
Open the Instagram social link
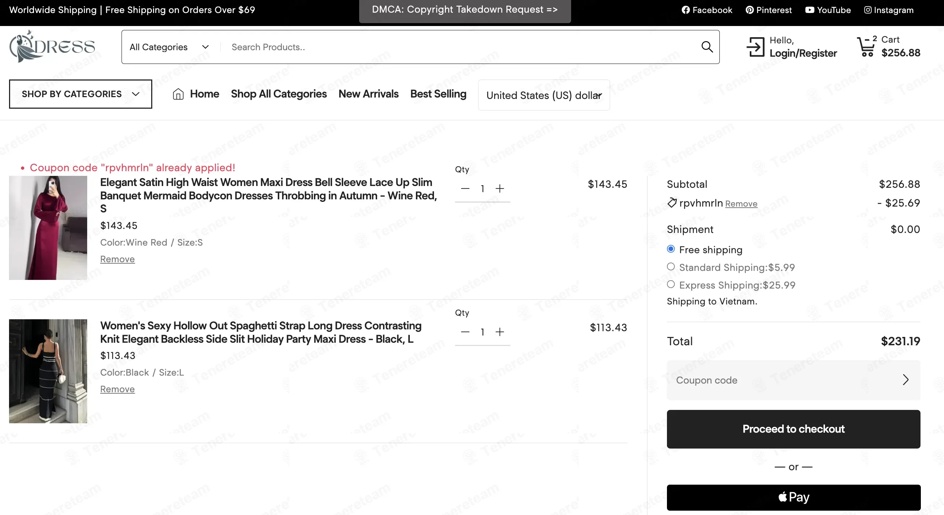889,10
